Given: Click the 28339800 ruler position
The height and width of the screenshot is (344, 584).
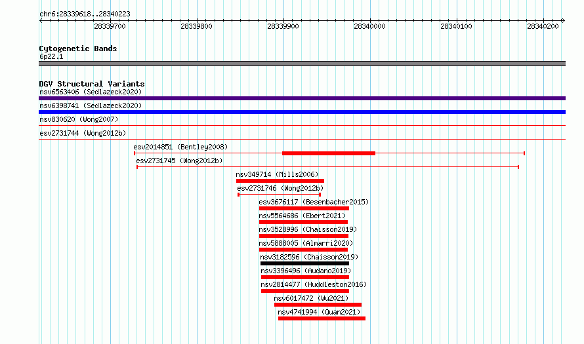Looking at the screenshot, I should (196, 26).
